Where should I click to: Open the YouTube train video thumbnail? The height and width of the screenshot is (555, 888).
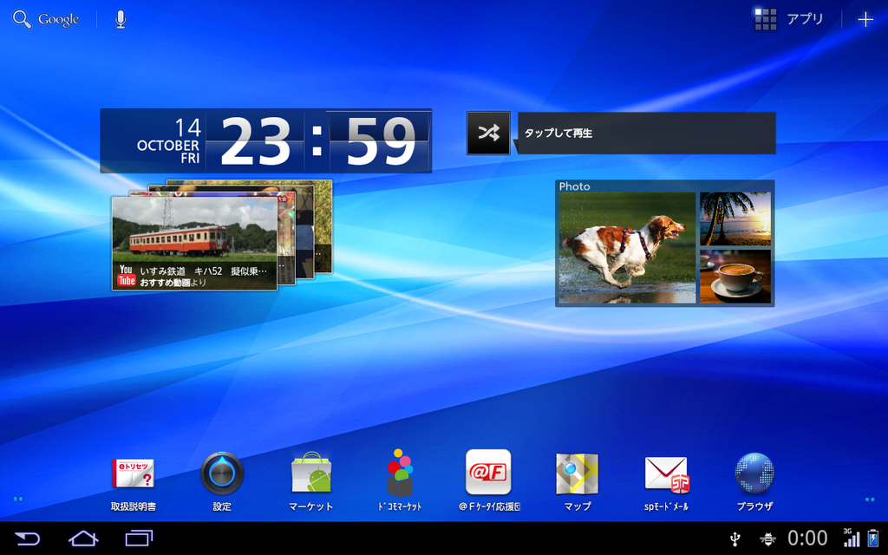[194, 244]
